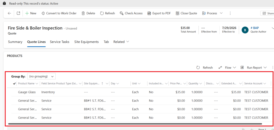Refresh the Products subgrid

pyautogui.click(x=205, y=67)
